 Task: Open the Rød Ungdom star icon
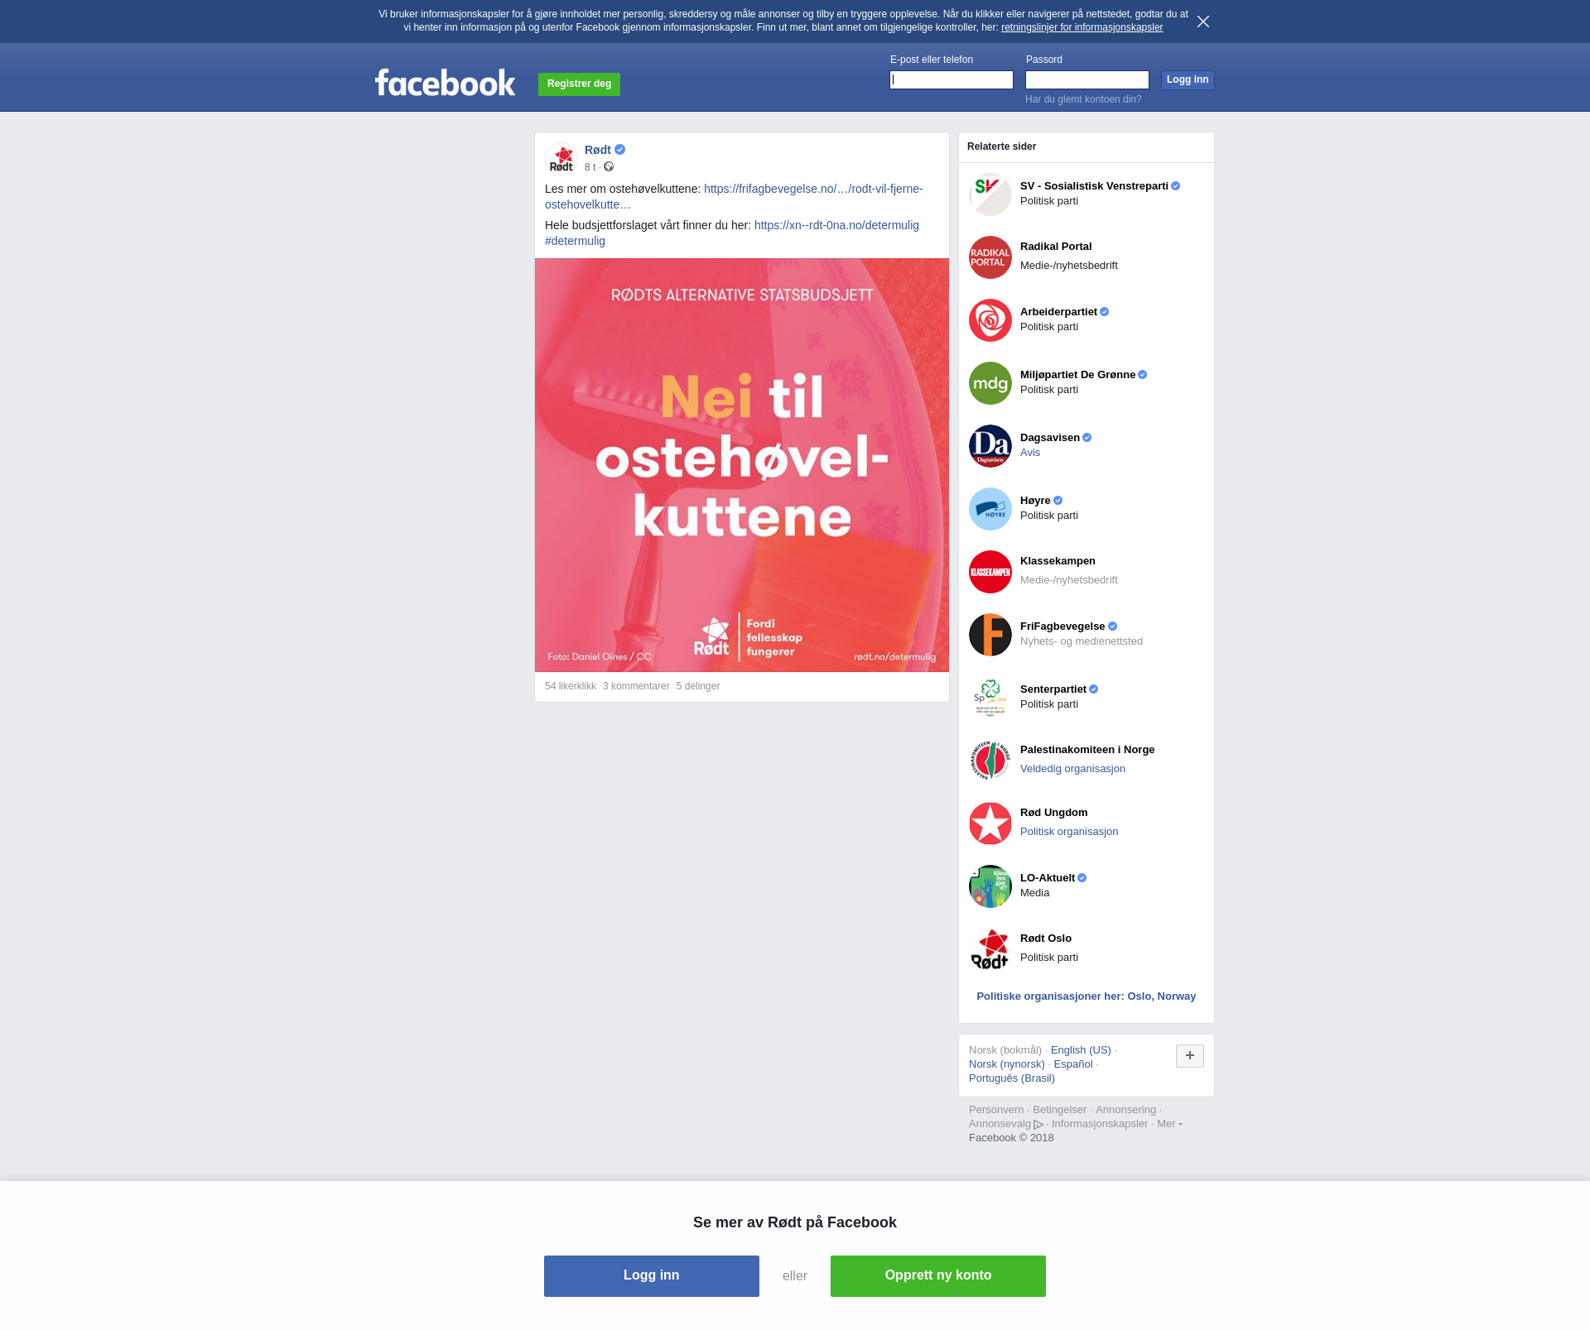click(x=990, y=823)
